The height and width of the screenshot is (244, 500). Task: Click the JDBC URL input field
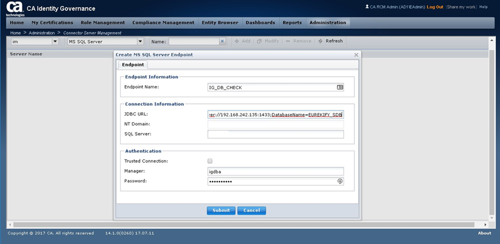click(x=275, y=115)
